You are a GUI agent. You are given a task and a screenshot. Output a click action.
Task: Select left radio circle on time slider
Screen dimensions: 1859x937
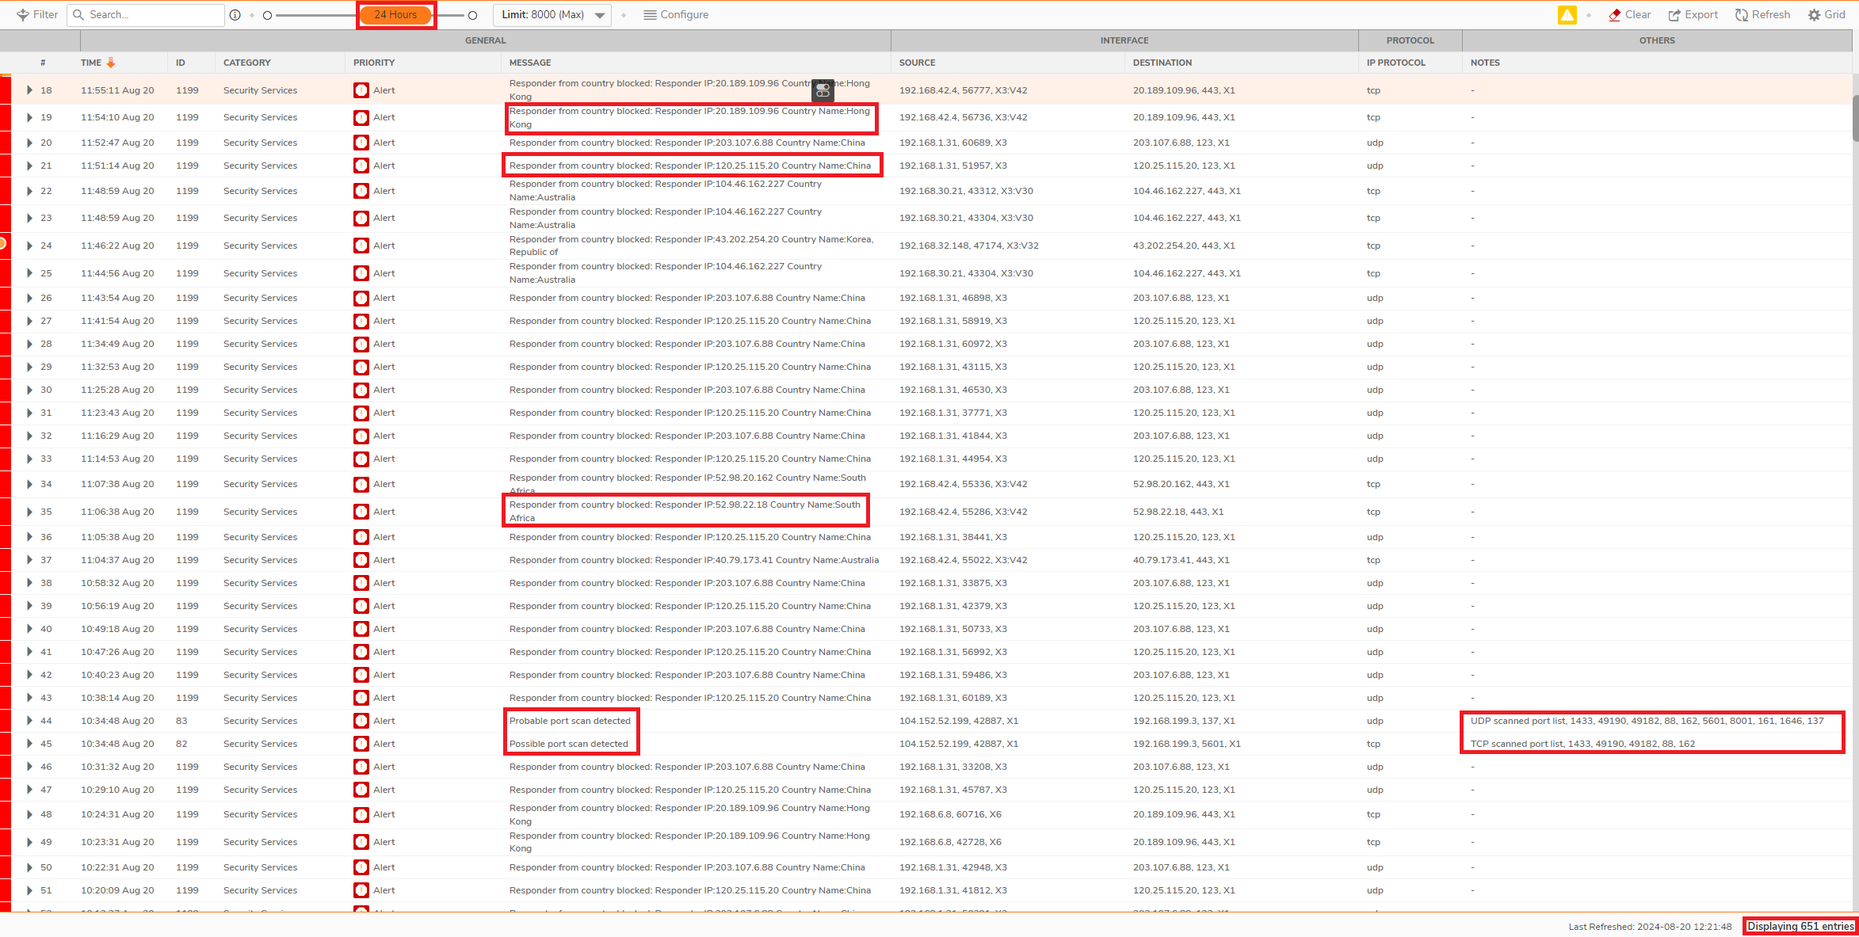267,15
